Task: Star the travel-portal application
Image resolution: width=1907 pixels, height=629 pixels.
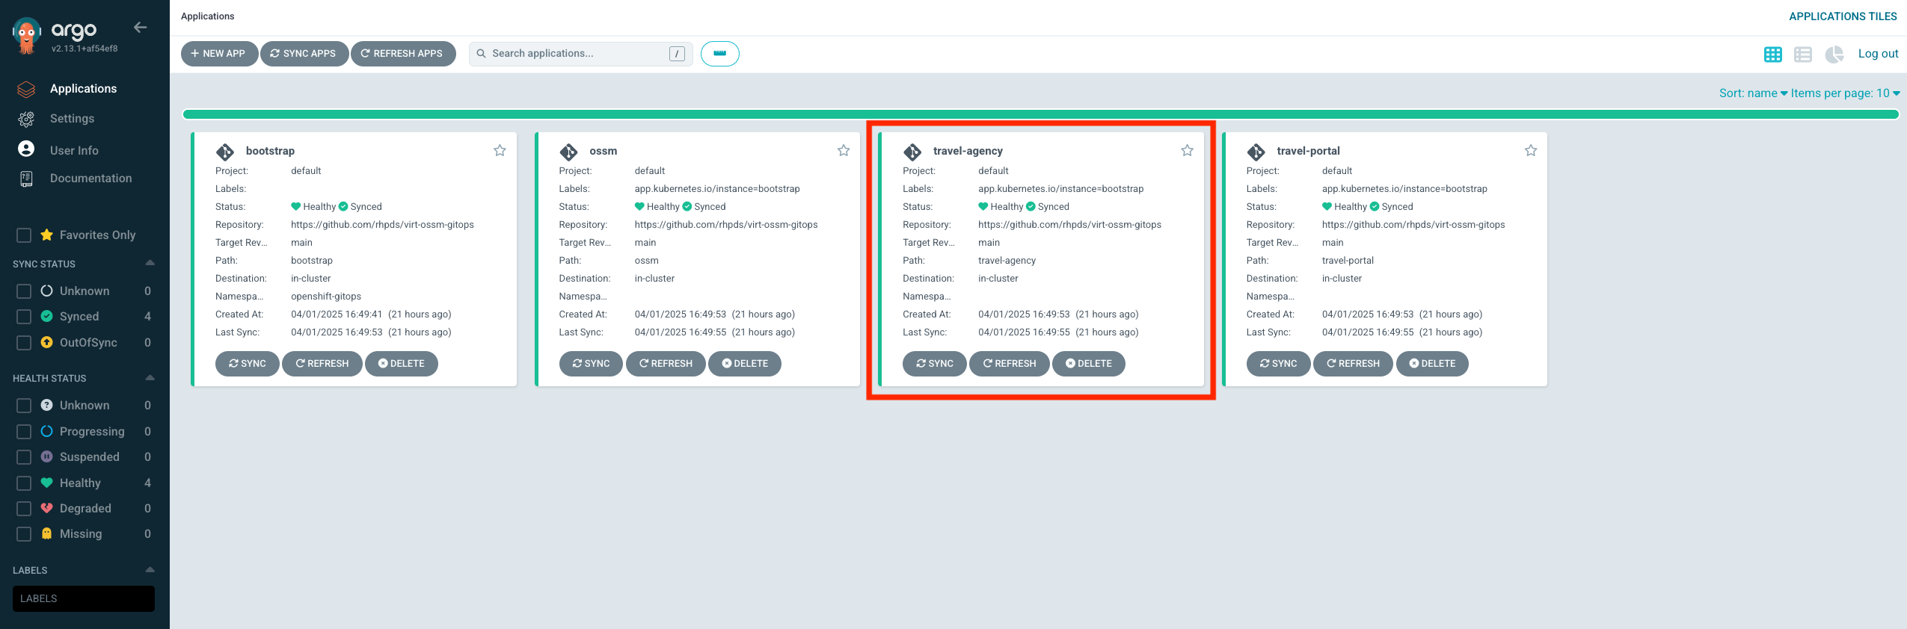Action: [1531, 150]
